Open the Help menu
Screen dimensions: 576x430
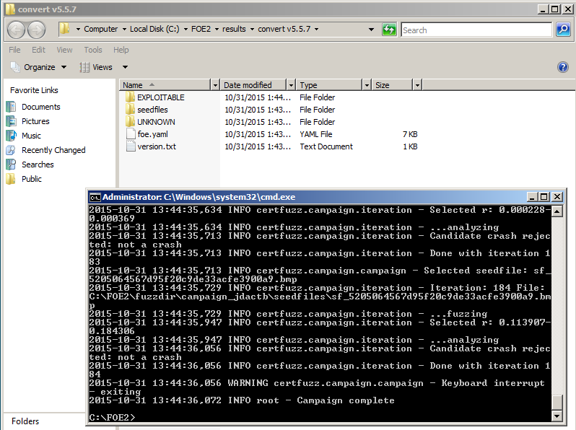pyautogui.click(x=121, y=50)
